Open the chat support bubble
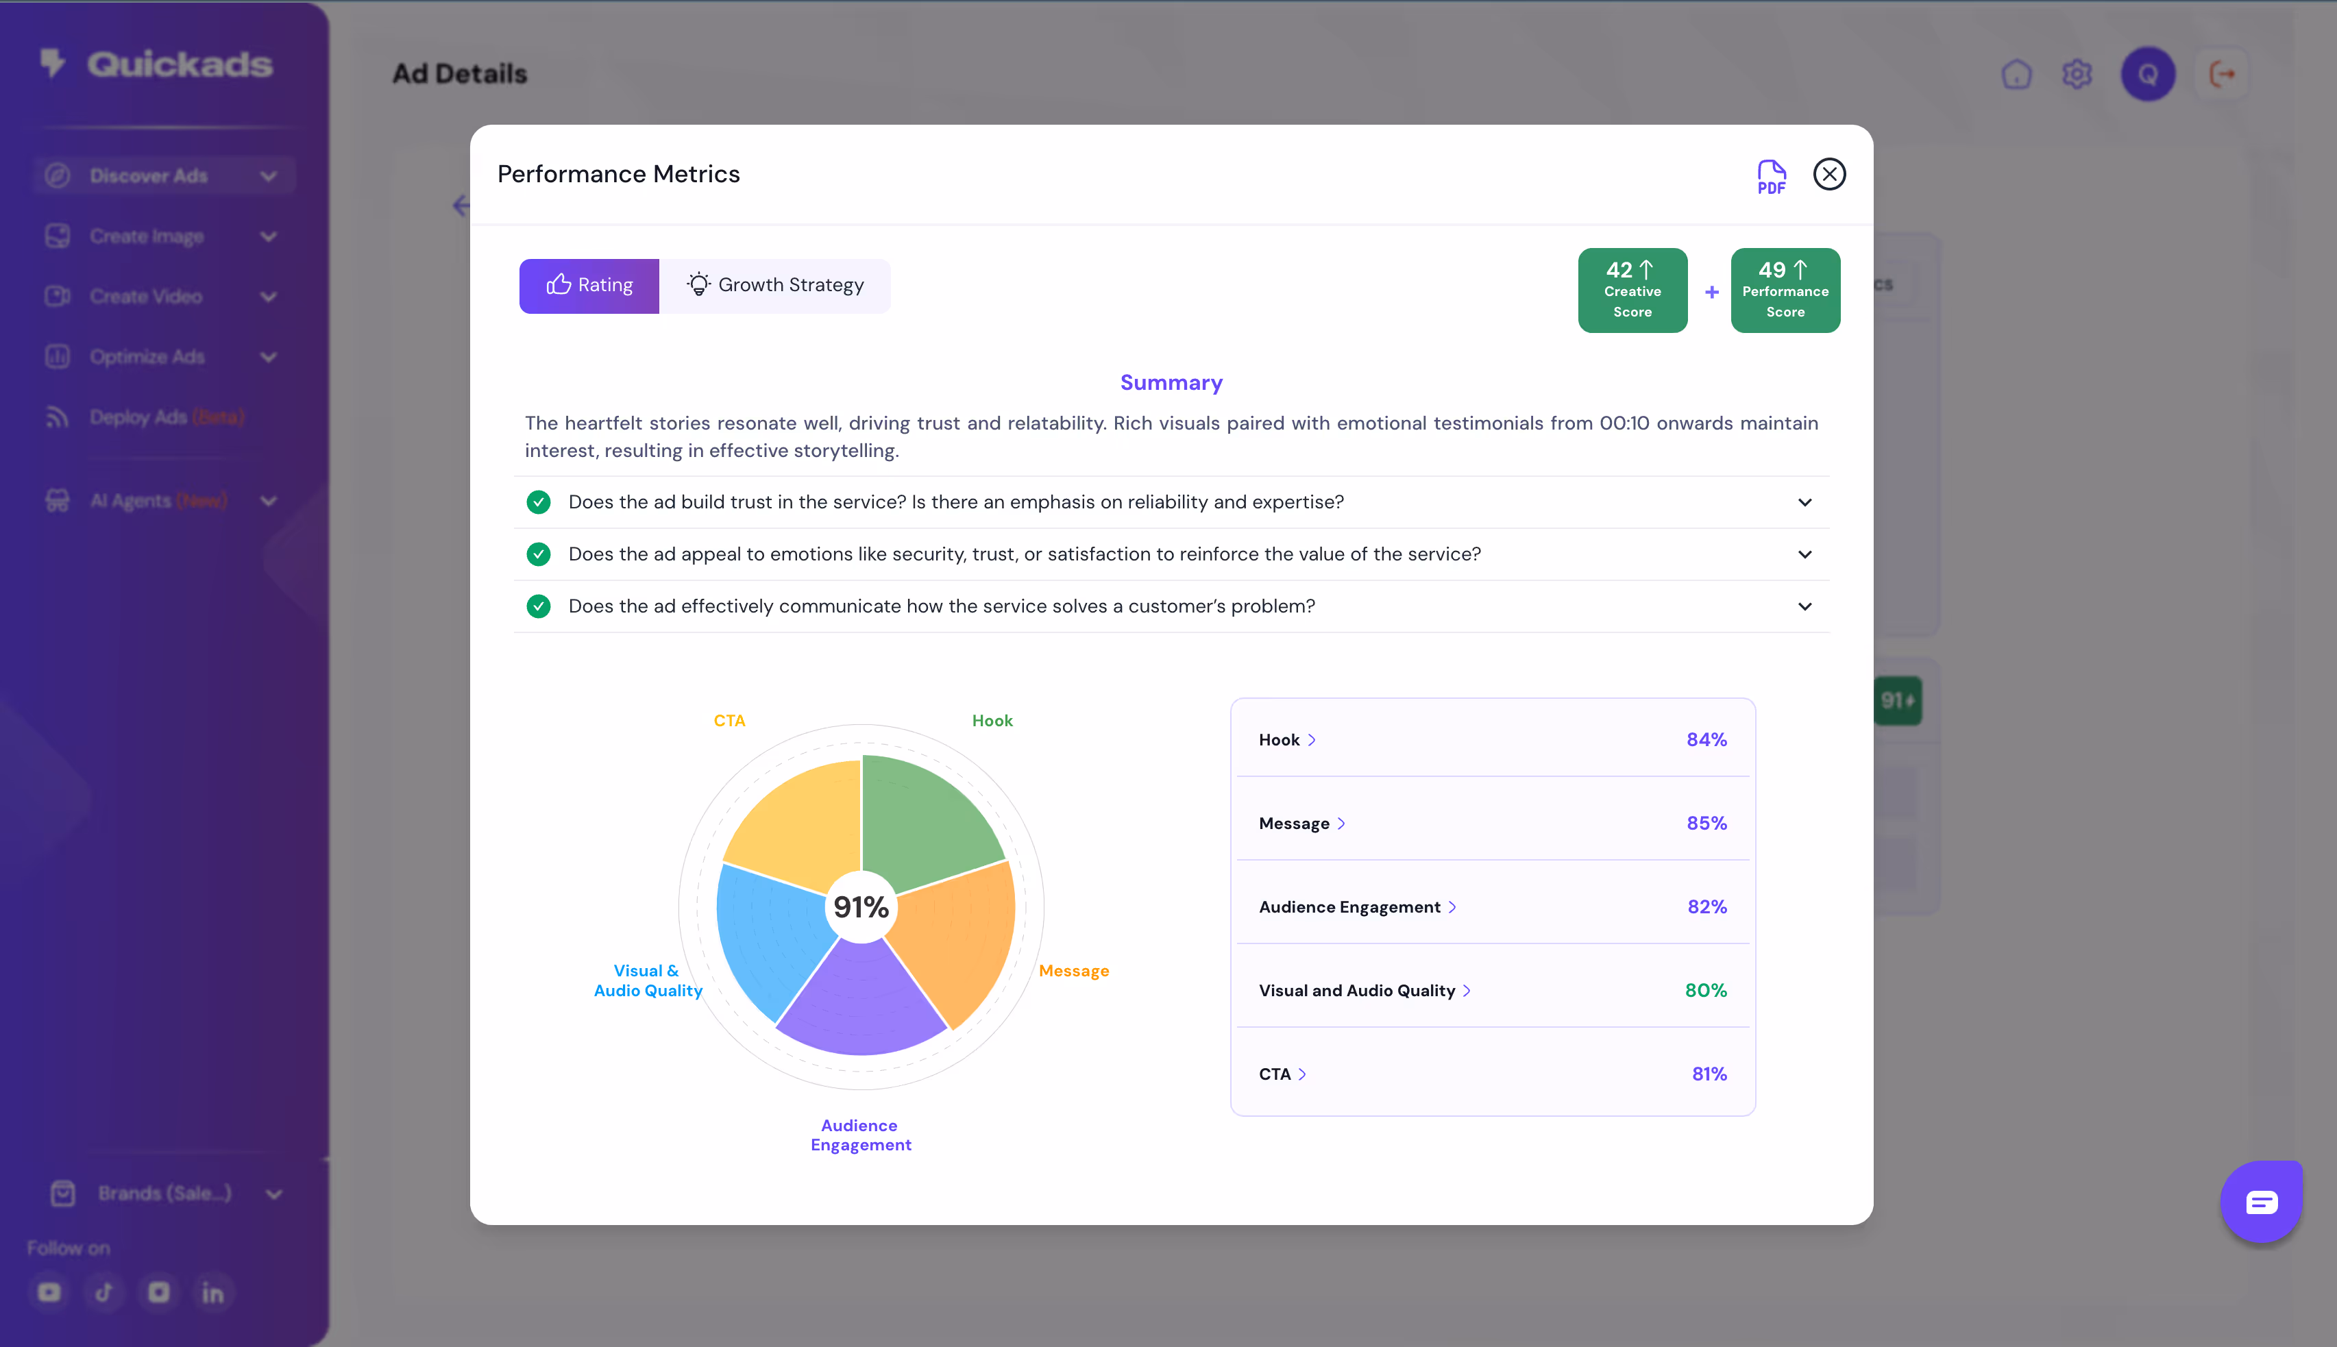This screenshot has width=2337, height=1347. point(2261,1202)
